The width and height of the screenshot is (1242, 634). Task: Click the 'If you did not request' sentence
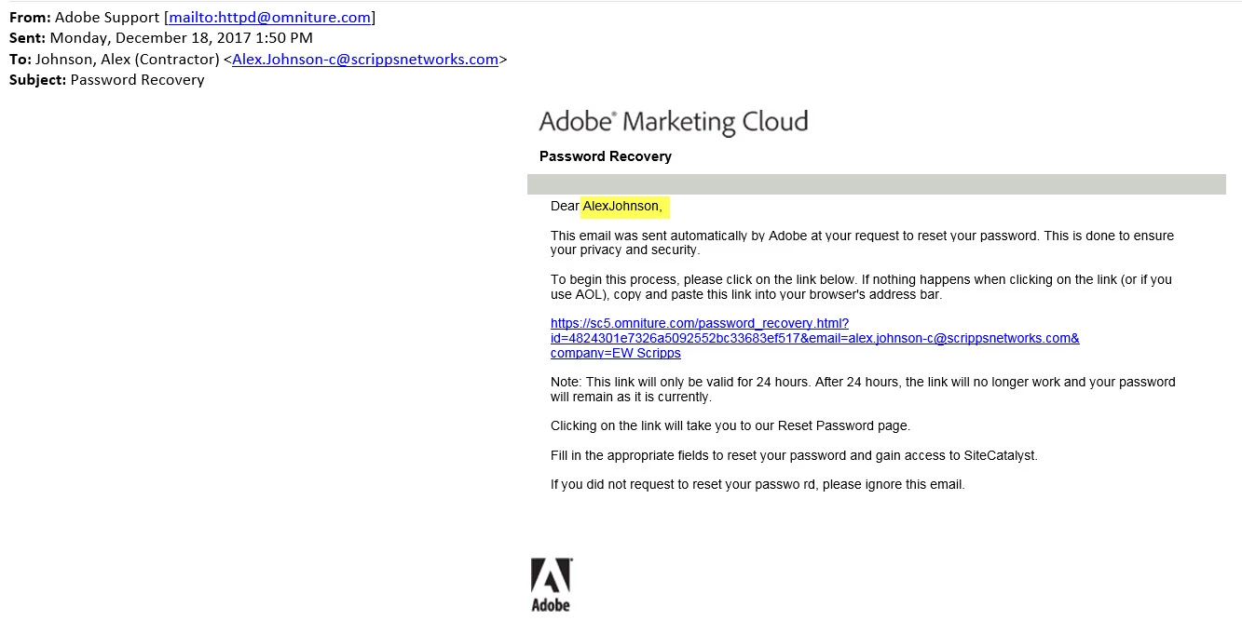[757, 484]
